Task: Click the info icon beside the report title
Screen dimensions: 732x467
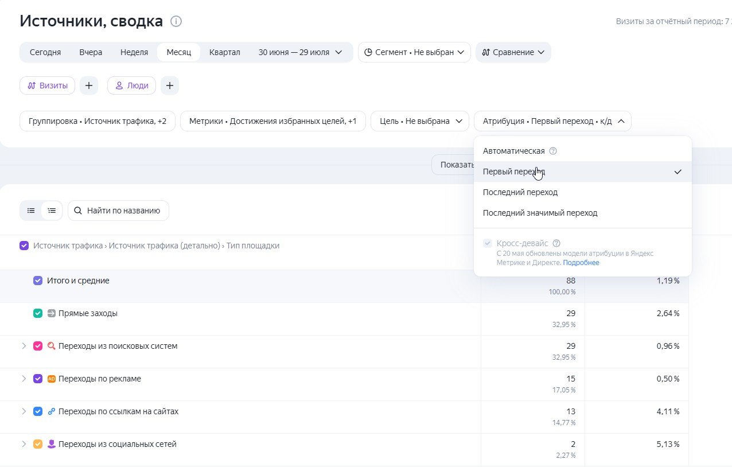Action: pos(176,22)
